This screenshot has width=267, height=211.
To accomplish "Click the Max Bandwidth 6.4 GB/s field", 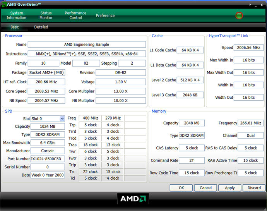I will pyautogui.click(x=48, y=142).
